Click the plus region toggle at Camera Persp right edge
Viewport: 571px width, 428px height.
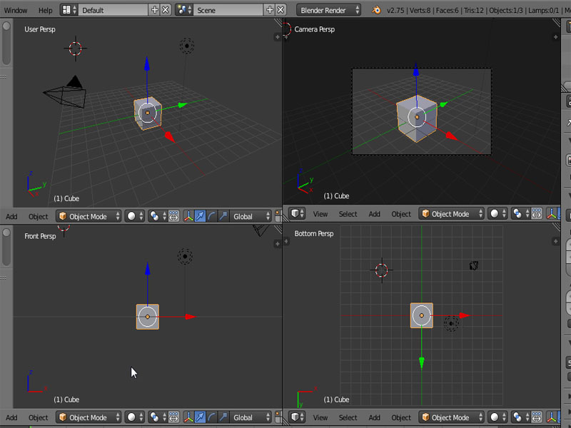555,37
